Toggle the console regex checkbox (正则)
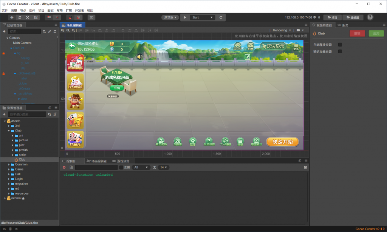 121,167
